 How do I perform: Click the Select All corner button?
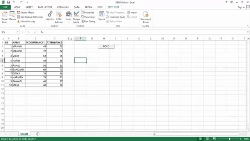coord(2,38)
